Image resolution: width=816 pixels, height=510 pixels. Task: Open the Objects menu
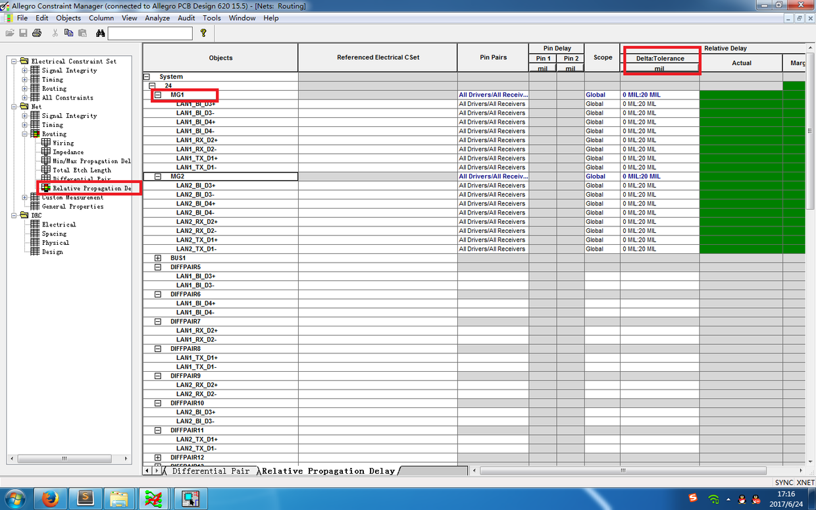(x=68, y=18)
